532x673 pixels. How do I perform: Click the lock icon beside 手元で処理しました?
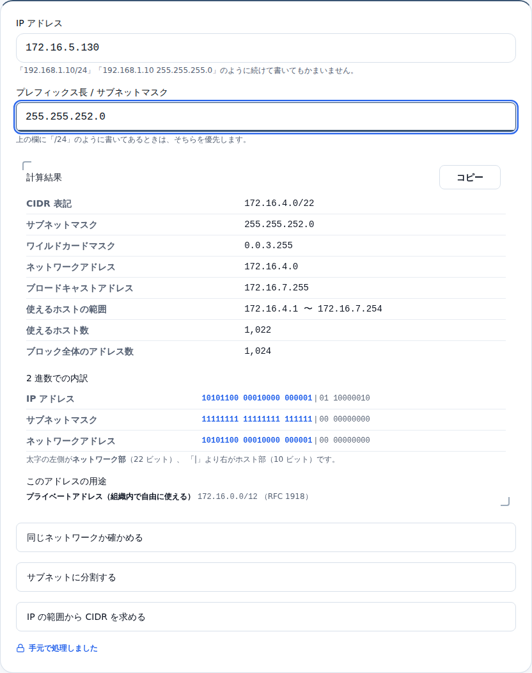(20, 648)
